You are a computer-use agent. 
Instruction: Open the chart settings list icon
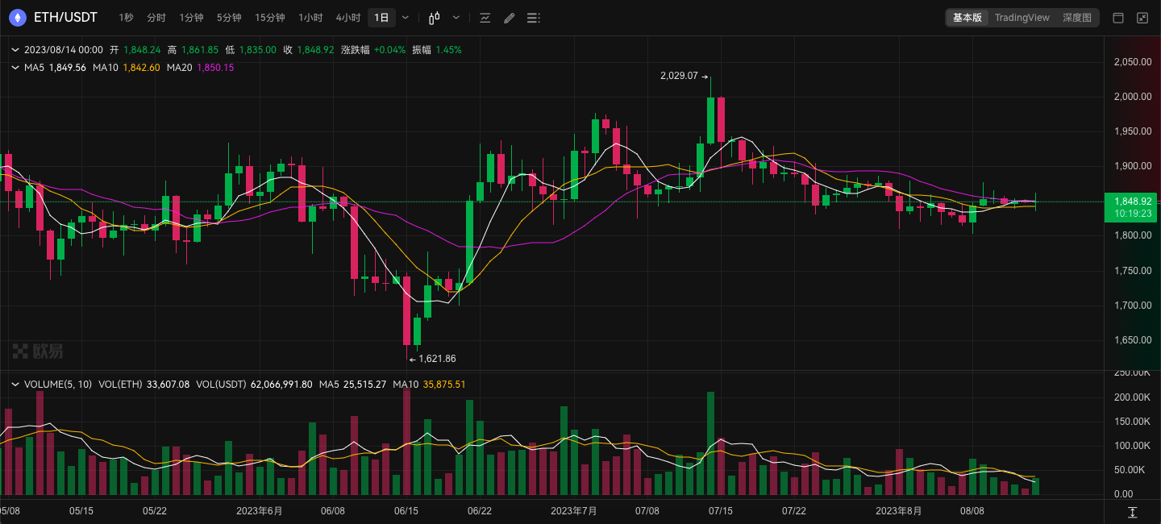click(x=533, y=18)
